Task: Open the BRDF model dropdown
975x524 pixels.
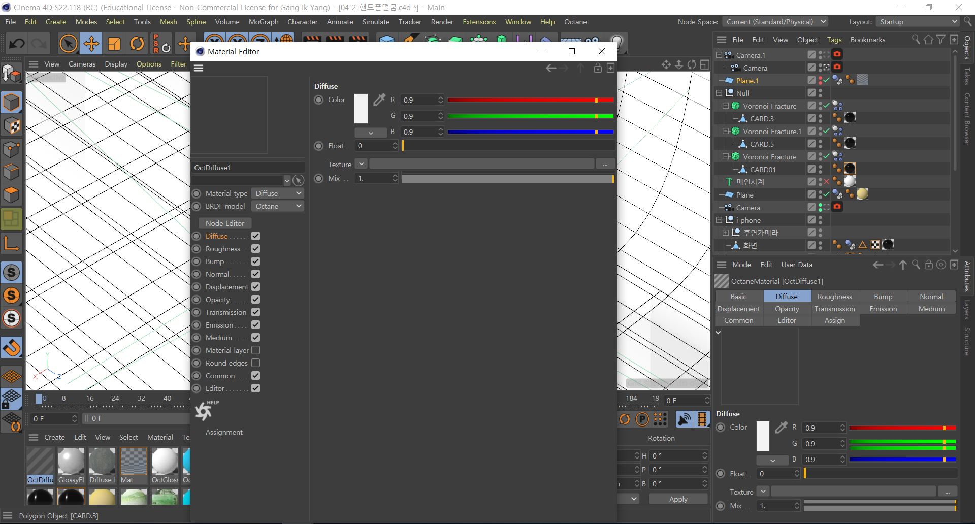Action: (278, 206)
